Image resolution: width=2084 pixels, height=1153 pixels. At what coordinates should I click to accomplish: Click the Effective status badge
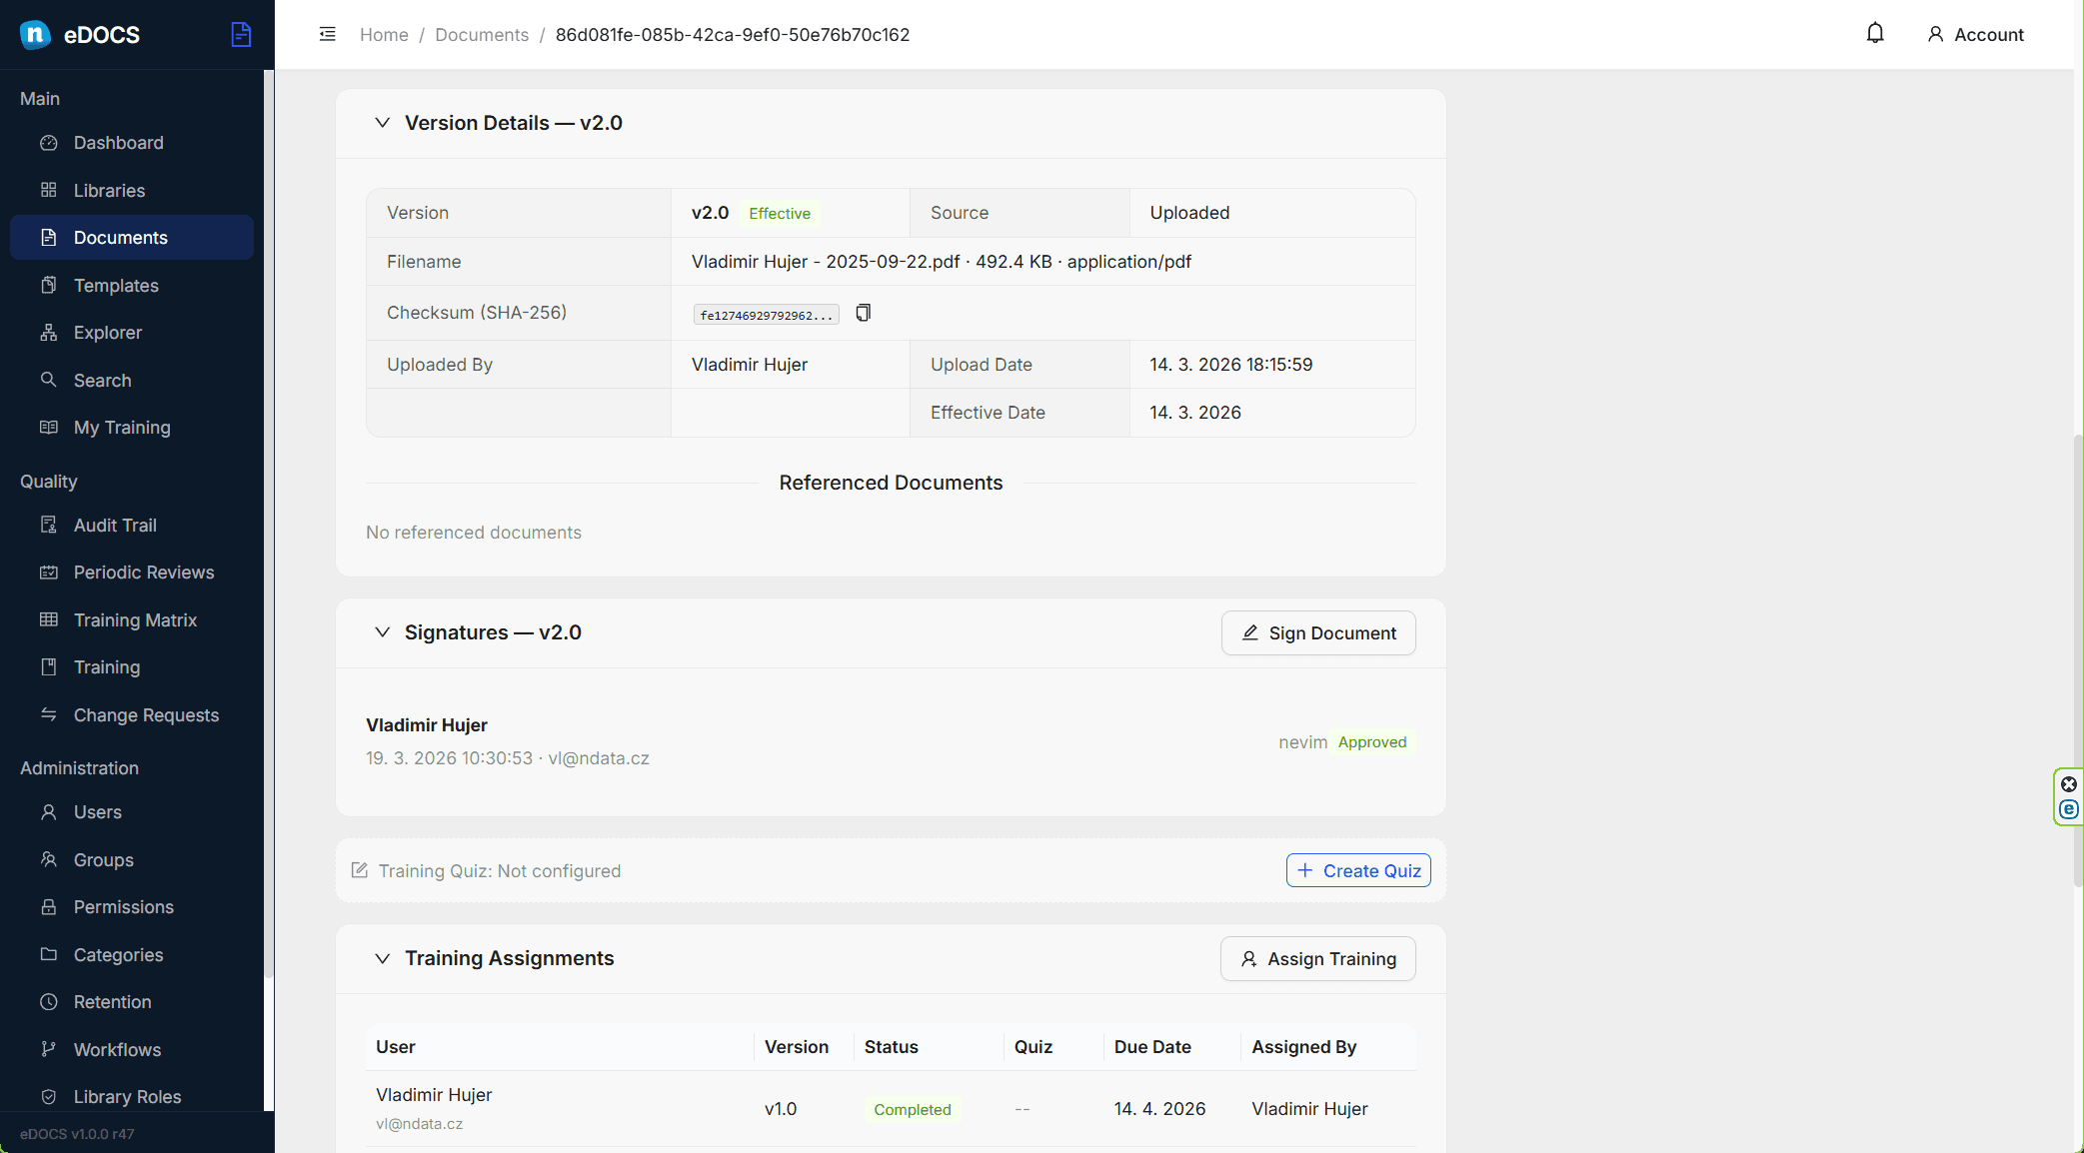780,213
